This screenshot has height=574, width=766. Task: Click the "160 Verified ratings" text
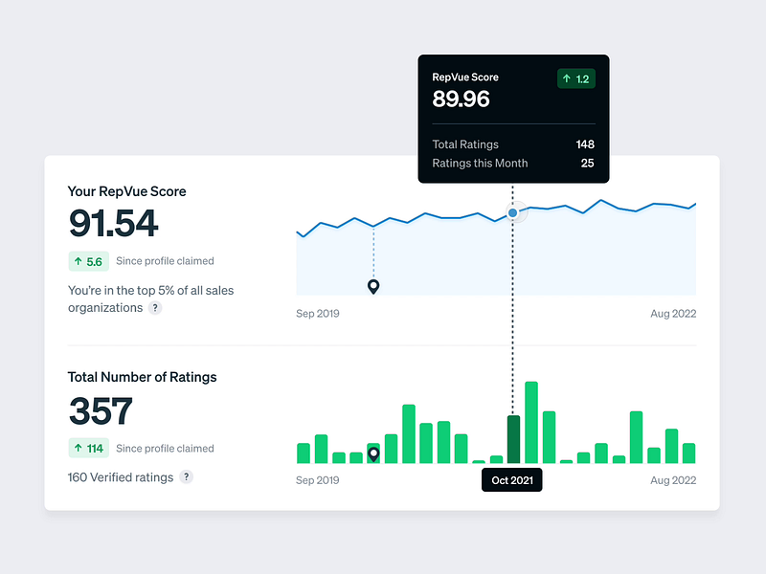pyautogui.click(x=120, y=476)
